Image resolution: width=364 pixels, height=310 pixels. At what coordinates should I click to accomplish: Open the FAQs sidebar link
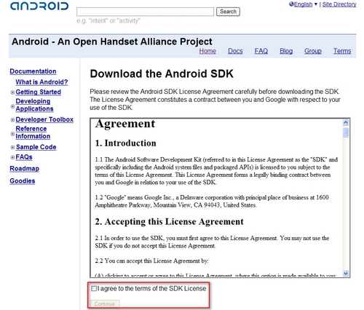24,157
